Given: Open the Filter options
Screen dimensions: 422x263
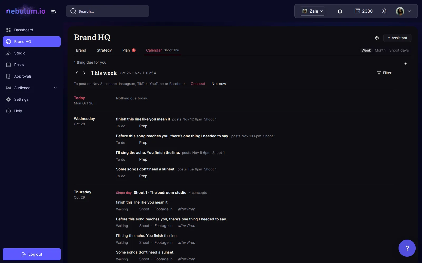Looking at the screenshot, I should 384,73.
